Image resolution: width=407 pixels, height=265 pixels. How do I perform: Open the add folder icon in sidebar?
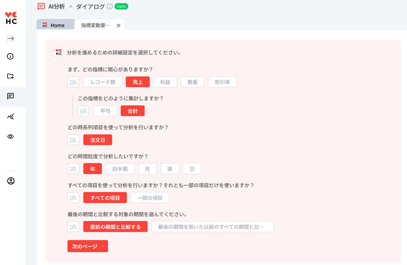click(10, 76)
